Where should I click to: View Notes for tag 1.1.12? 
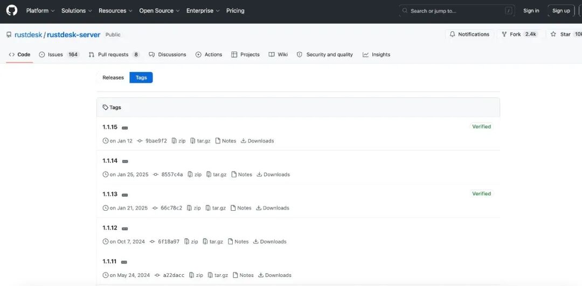238,241
